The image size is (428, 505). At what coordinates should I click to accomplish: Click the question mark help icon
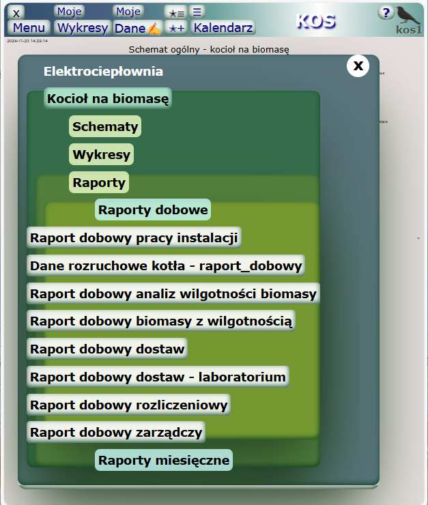386,13
